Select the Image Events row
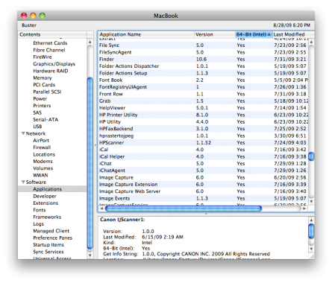Viewport: 332px width, 283px height. coord(203,198)
